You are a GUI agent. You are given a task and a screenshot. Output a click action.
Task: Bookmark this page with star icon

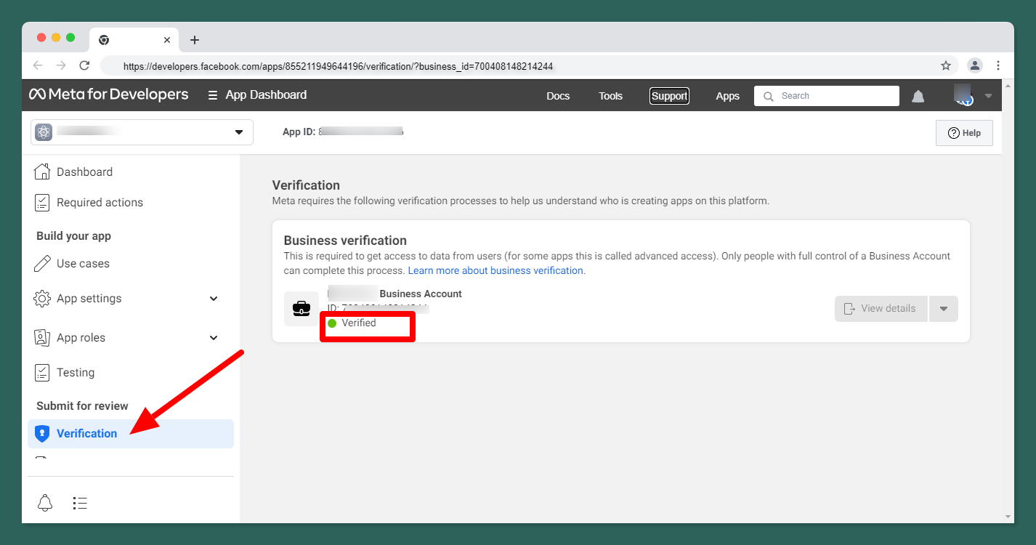point(945,65)
